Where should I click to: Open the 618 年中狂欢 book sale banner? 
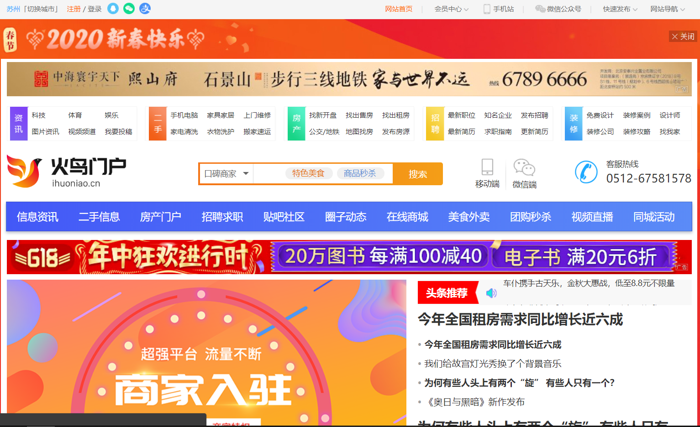[x=349, y=257]
